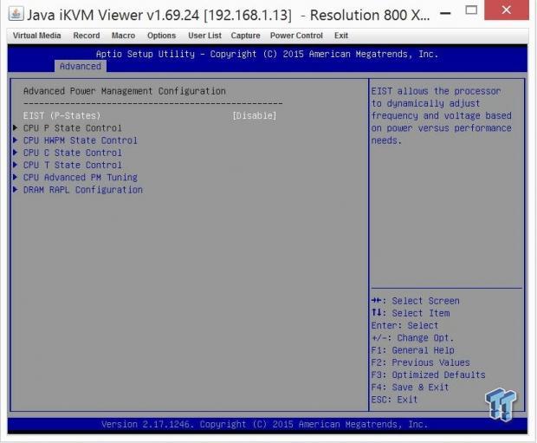
Task: Click the 'F4: Save & Exit' help line
Action: point(410,388)
